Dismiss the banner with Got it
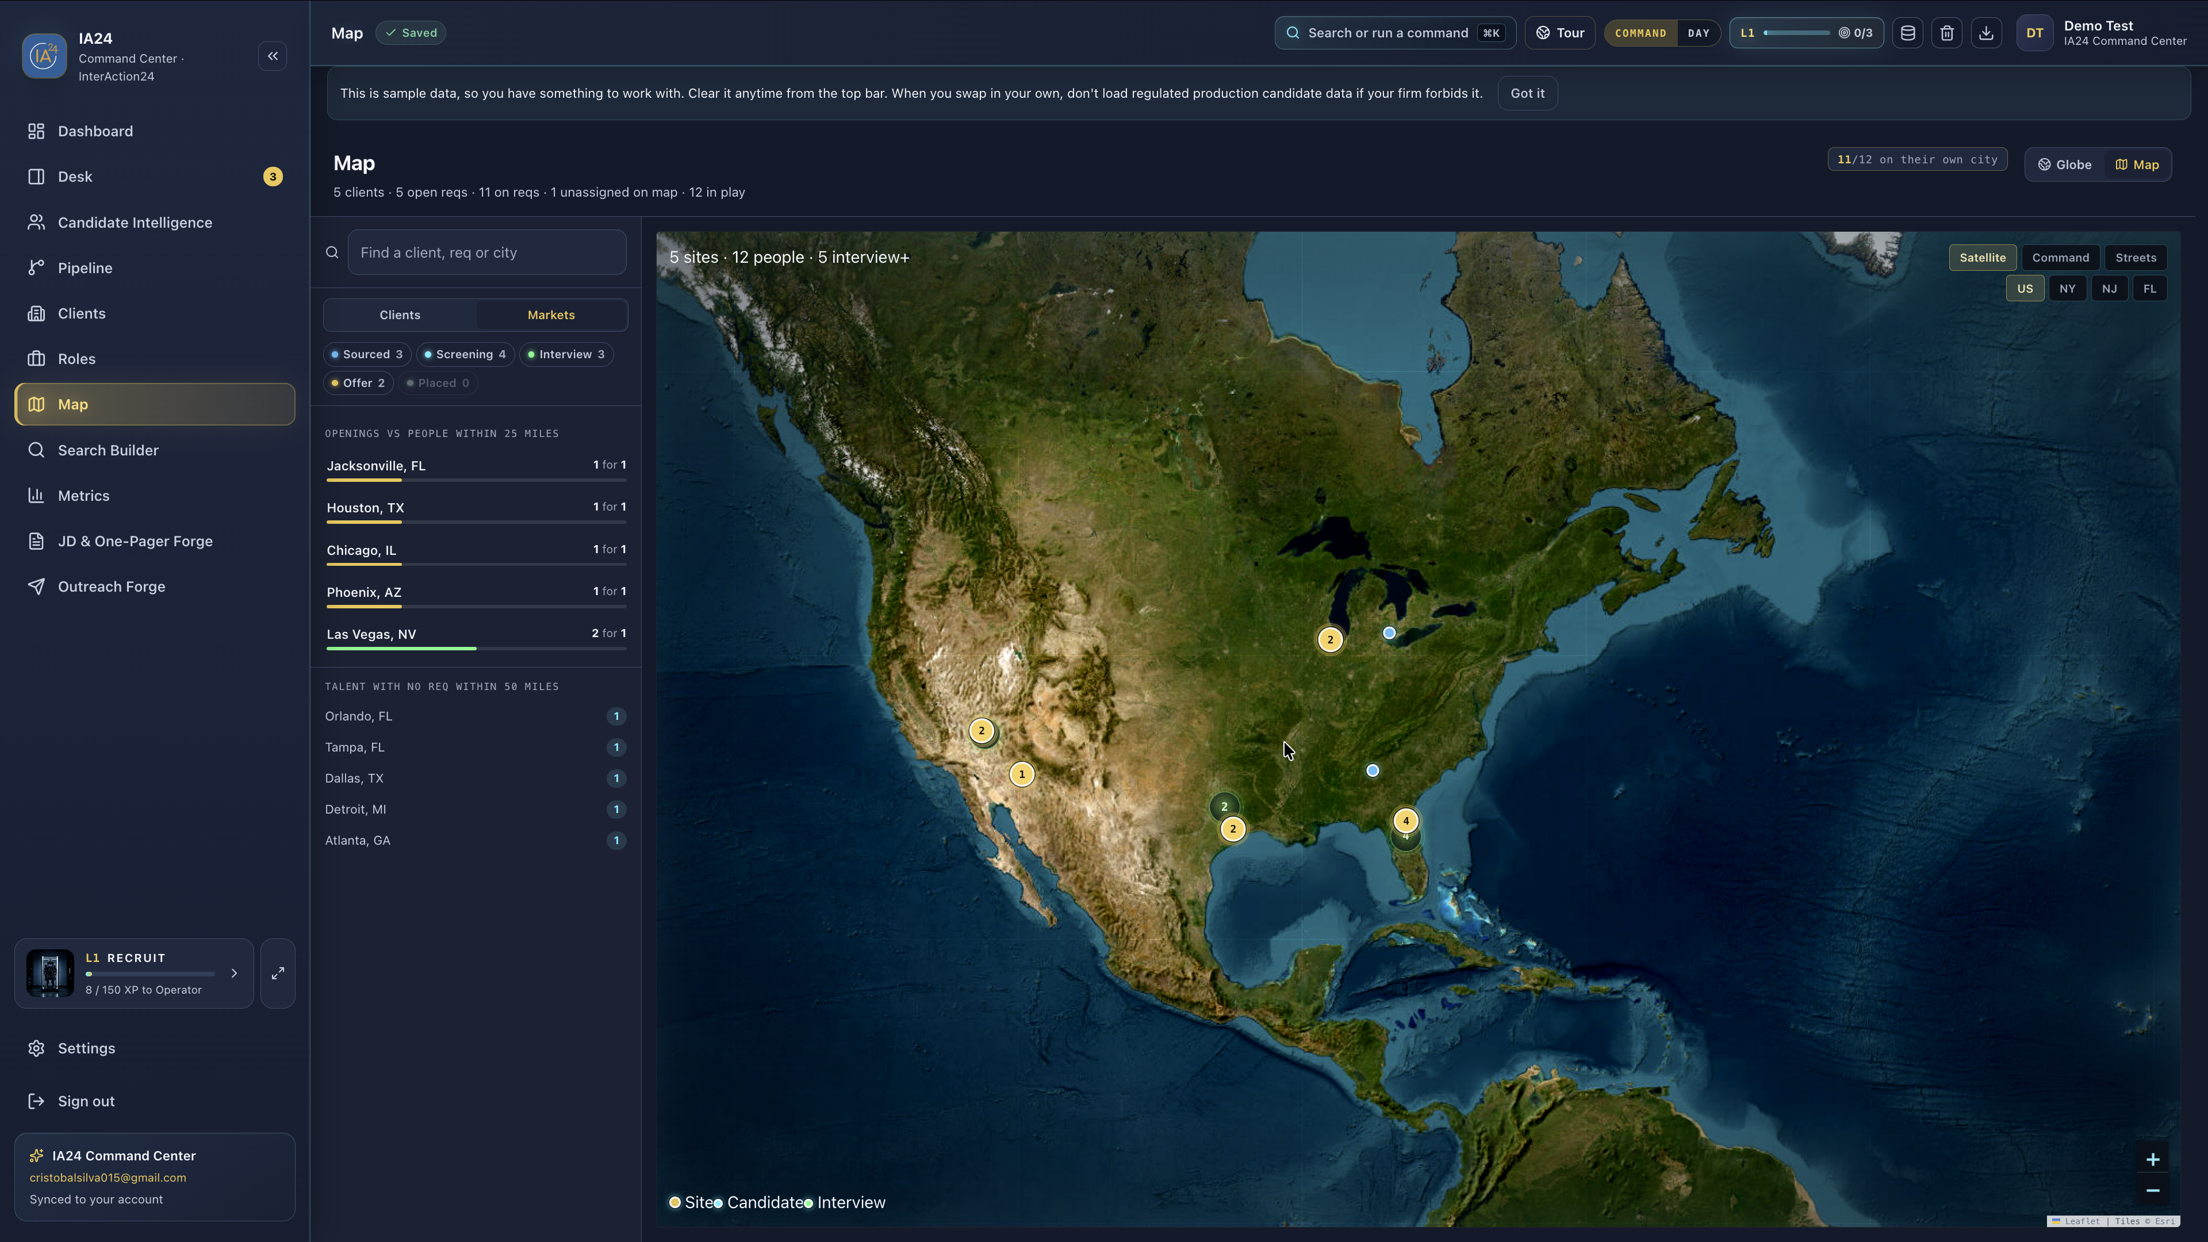This screenshot has width=2208, height=1242. click(x=1527, y=93)
